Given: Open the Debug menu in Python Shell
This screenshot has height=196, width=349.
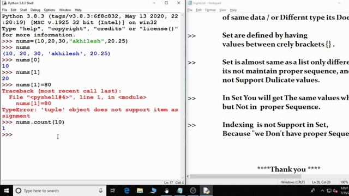Looking at the screenshot, I should tap(35, 10).
